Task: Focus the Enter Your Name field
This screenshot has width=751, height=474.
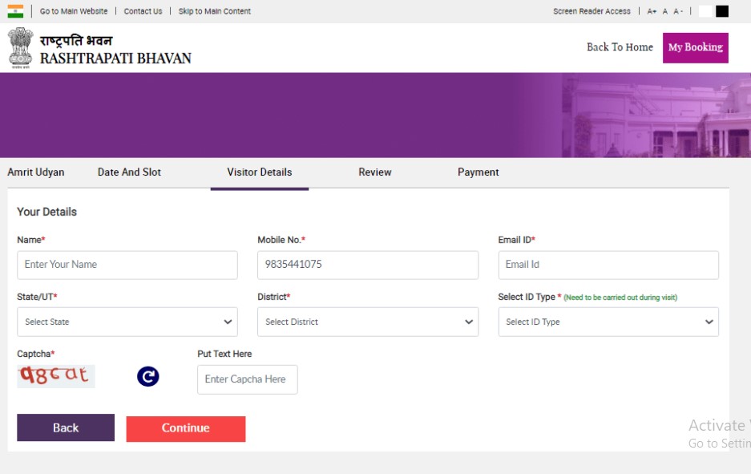Action: (x=127, y=265)
